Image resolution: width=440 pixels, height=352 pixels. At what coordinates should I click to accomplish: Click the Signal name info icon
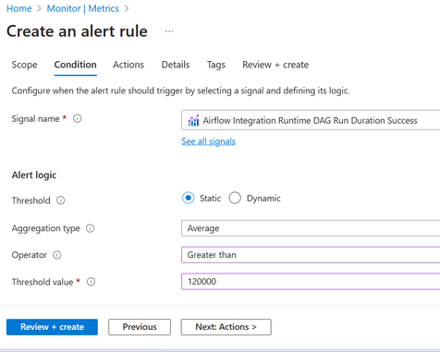(x=78, y=118)
